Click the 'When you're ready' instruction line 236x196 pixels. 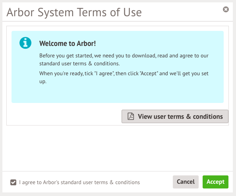tap(124, 74)
